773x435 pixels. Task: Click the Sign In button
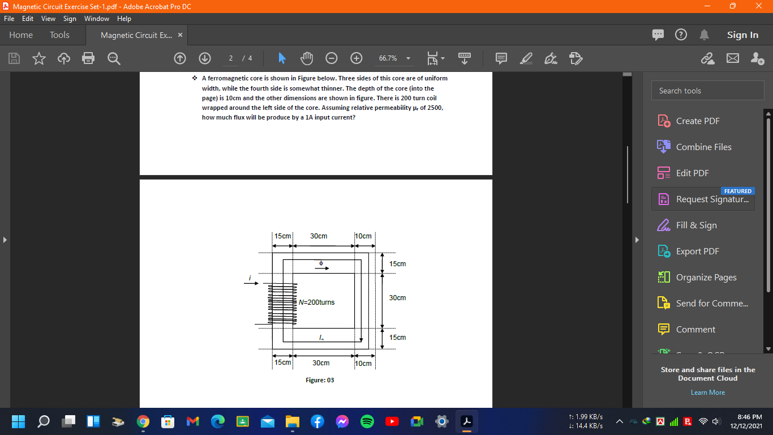pos(742,35)
